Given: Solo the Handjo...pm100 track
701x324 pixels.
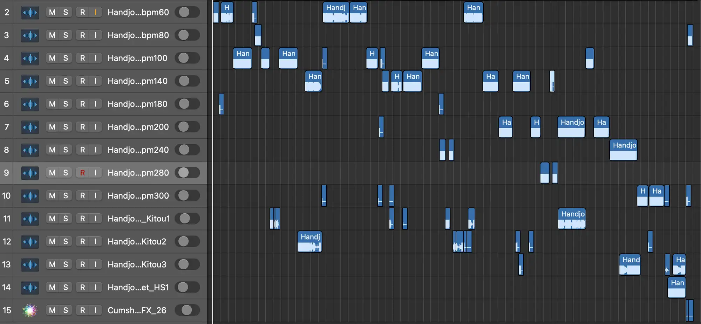Looking at the screenshot, I should (66, 58).
